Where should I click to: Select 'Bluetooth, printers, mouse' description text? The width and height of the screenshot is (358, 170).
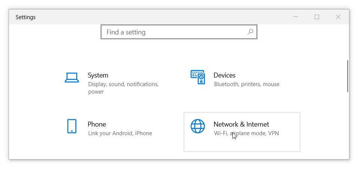[247, 84]
